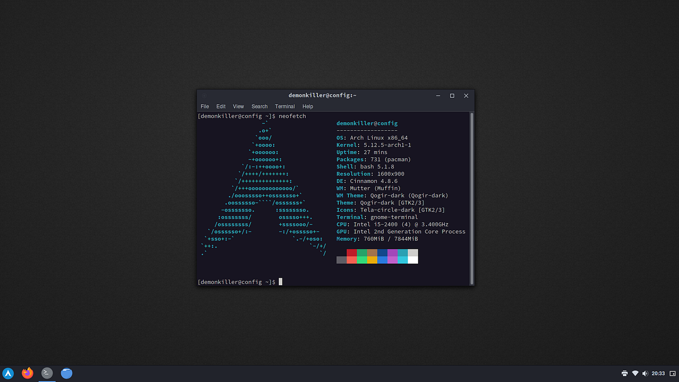Viewport: 679px width, 382px height.
Task: Open the File menu in the terminal
Action: coord(204,106)
